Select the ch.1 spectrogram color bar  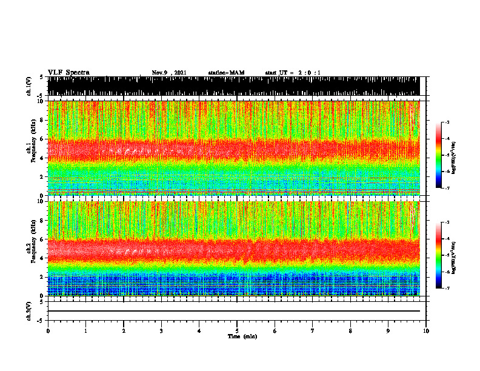[x=438, y=155]
